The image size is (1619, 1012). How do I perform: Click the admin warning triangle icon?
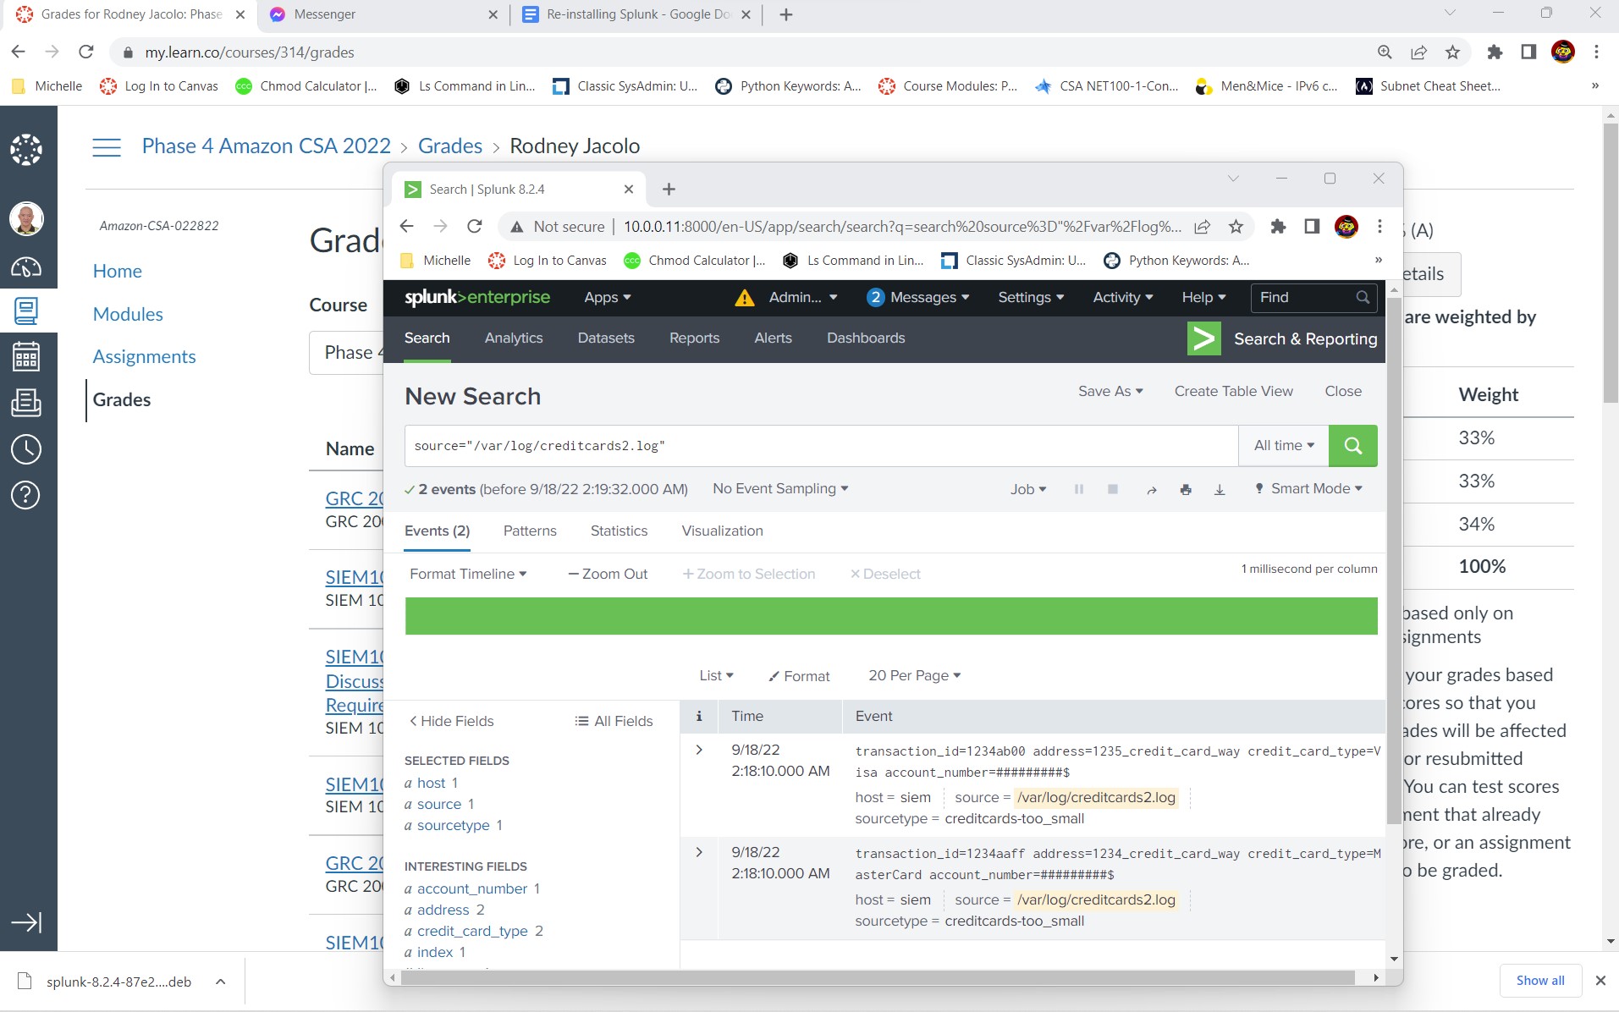(x=743, y=298)
